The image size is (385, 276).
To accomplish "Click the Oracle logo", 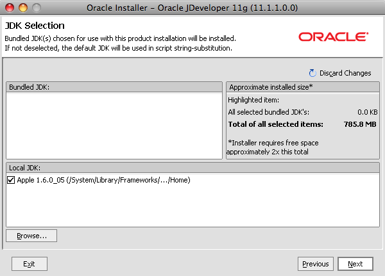I will coord(334,37).
